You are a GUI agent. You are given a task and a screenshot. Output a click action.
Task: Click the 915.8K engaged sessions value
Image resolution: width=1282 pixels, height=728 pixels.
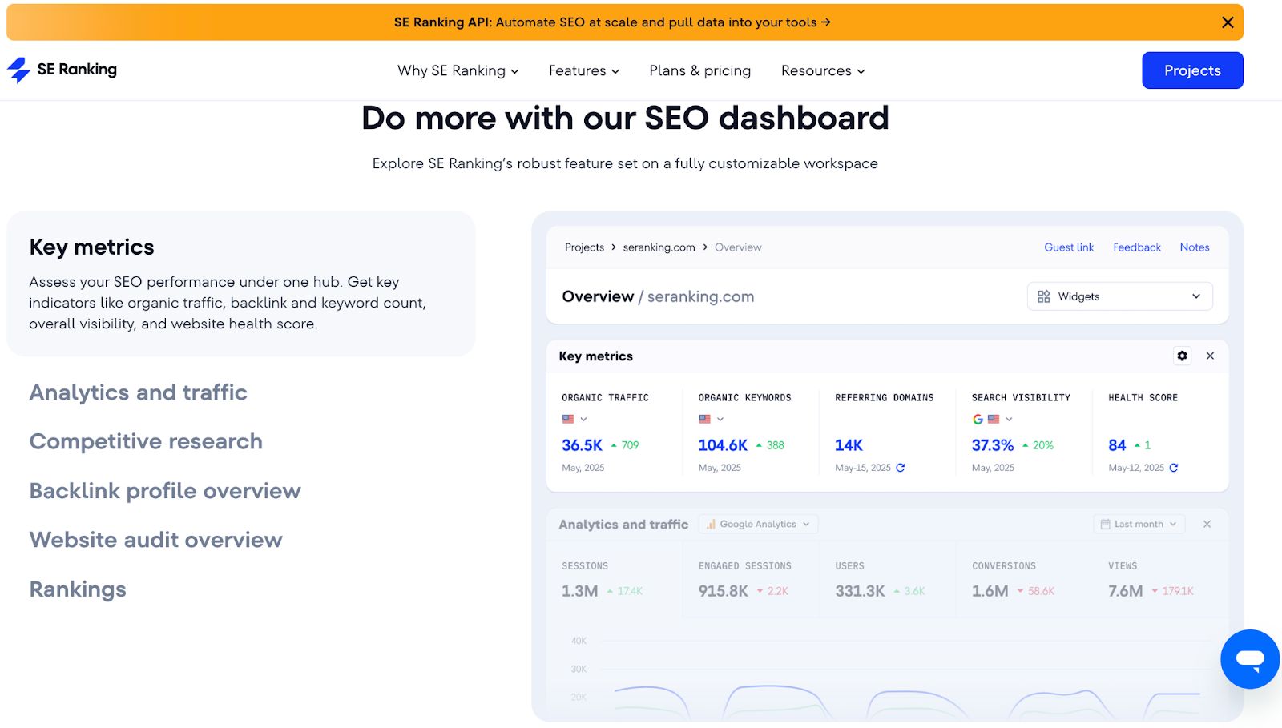[723, 591]
